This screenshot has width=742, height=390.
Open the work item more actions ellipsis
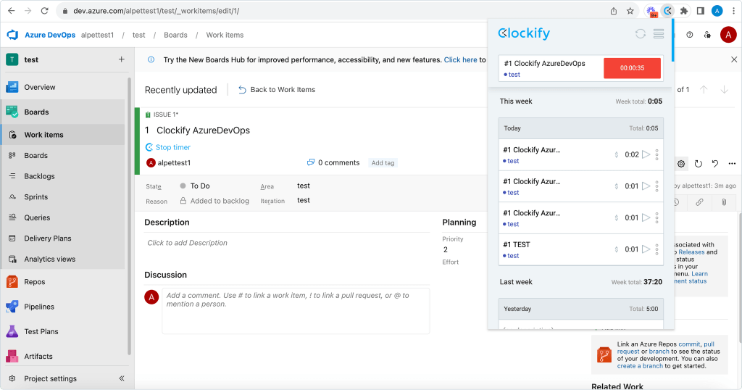pos(732,164)
